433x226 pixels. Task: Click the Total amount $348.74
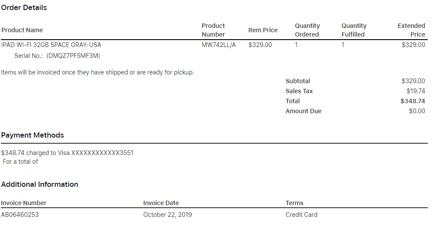(413, 101)
